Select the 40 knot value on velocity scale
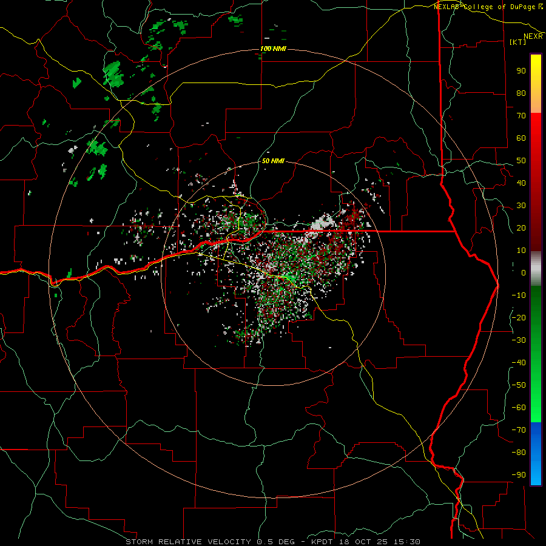The height and width of the screenshot is (546, 546). [521, 183]
